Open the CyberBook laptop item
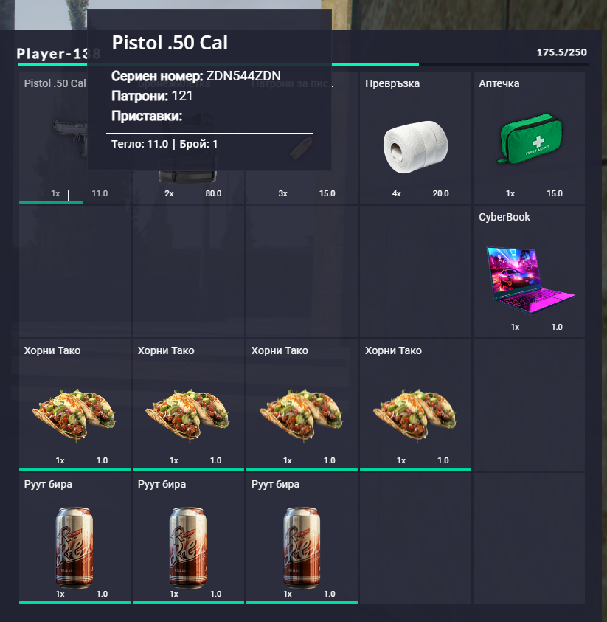Screen dimensions: 607x622 [530, 280]
